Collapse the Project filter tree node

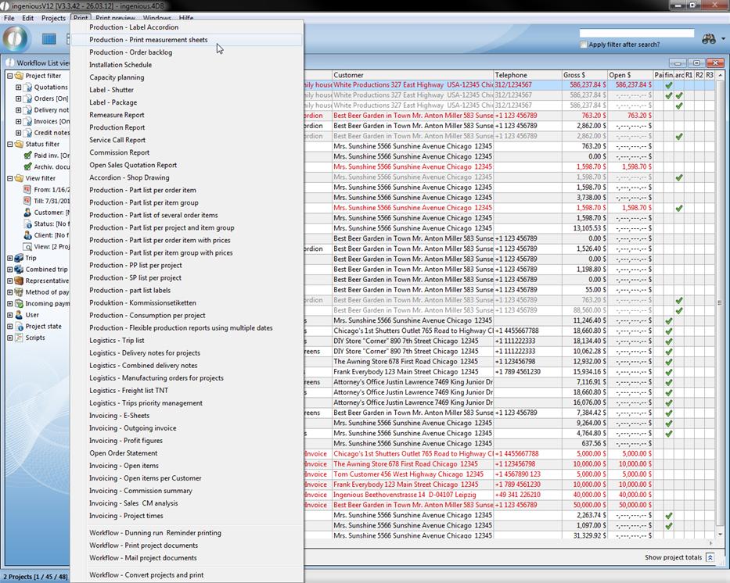pyautogui.click(x=9, y=76)
